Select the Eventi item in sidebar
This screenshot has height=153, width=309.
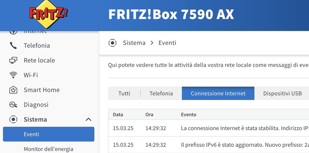[x=49, y=134]
